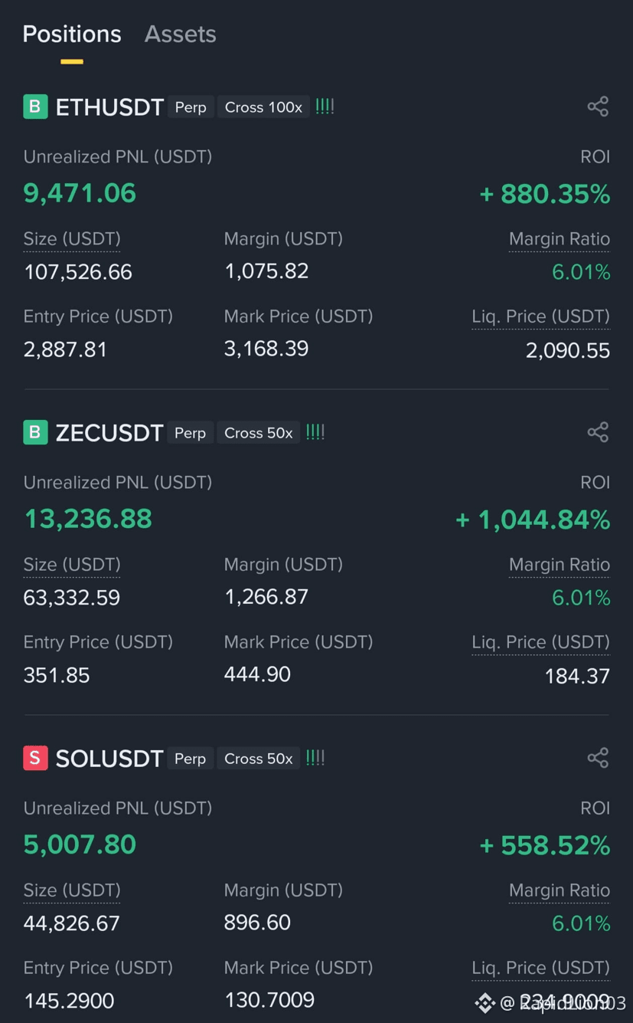Select the Positions tab

72,34
